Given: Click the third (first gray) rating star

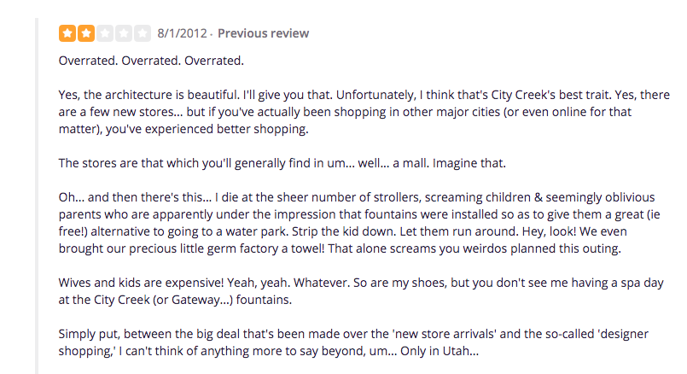Looking at the screenshot, I should 105,33.
